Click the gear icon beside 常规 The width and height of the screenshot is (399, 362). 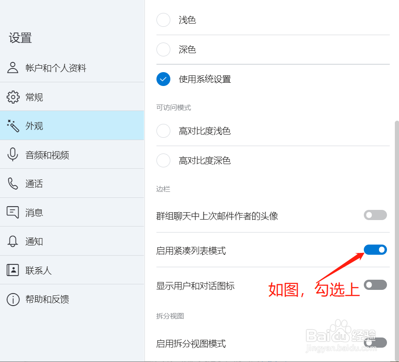12,97
